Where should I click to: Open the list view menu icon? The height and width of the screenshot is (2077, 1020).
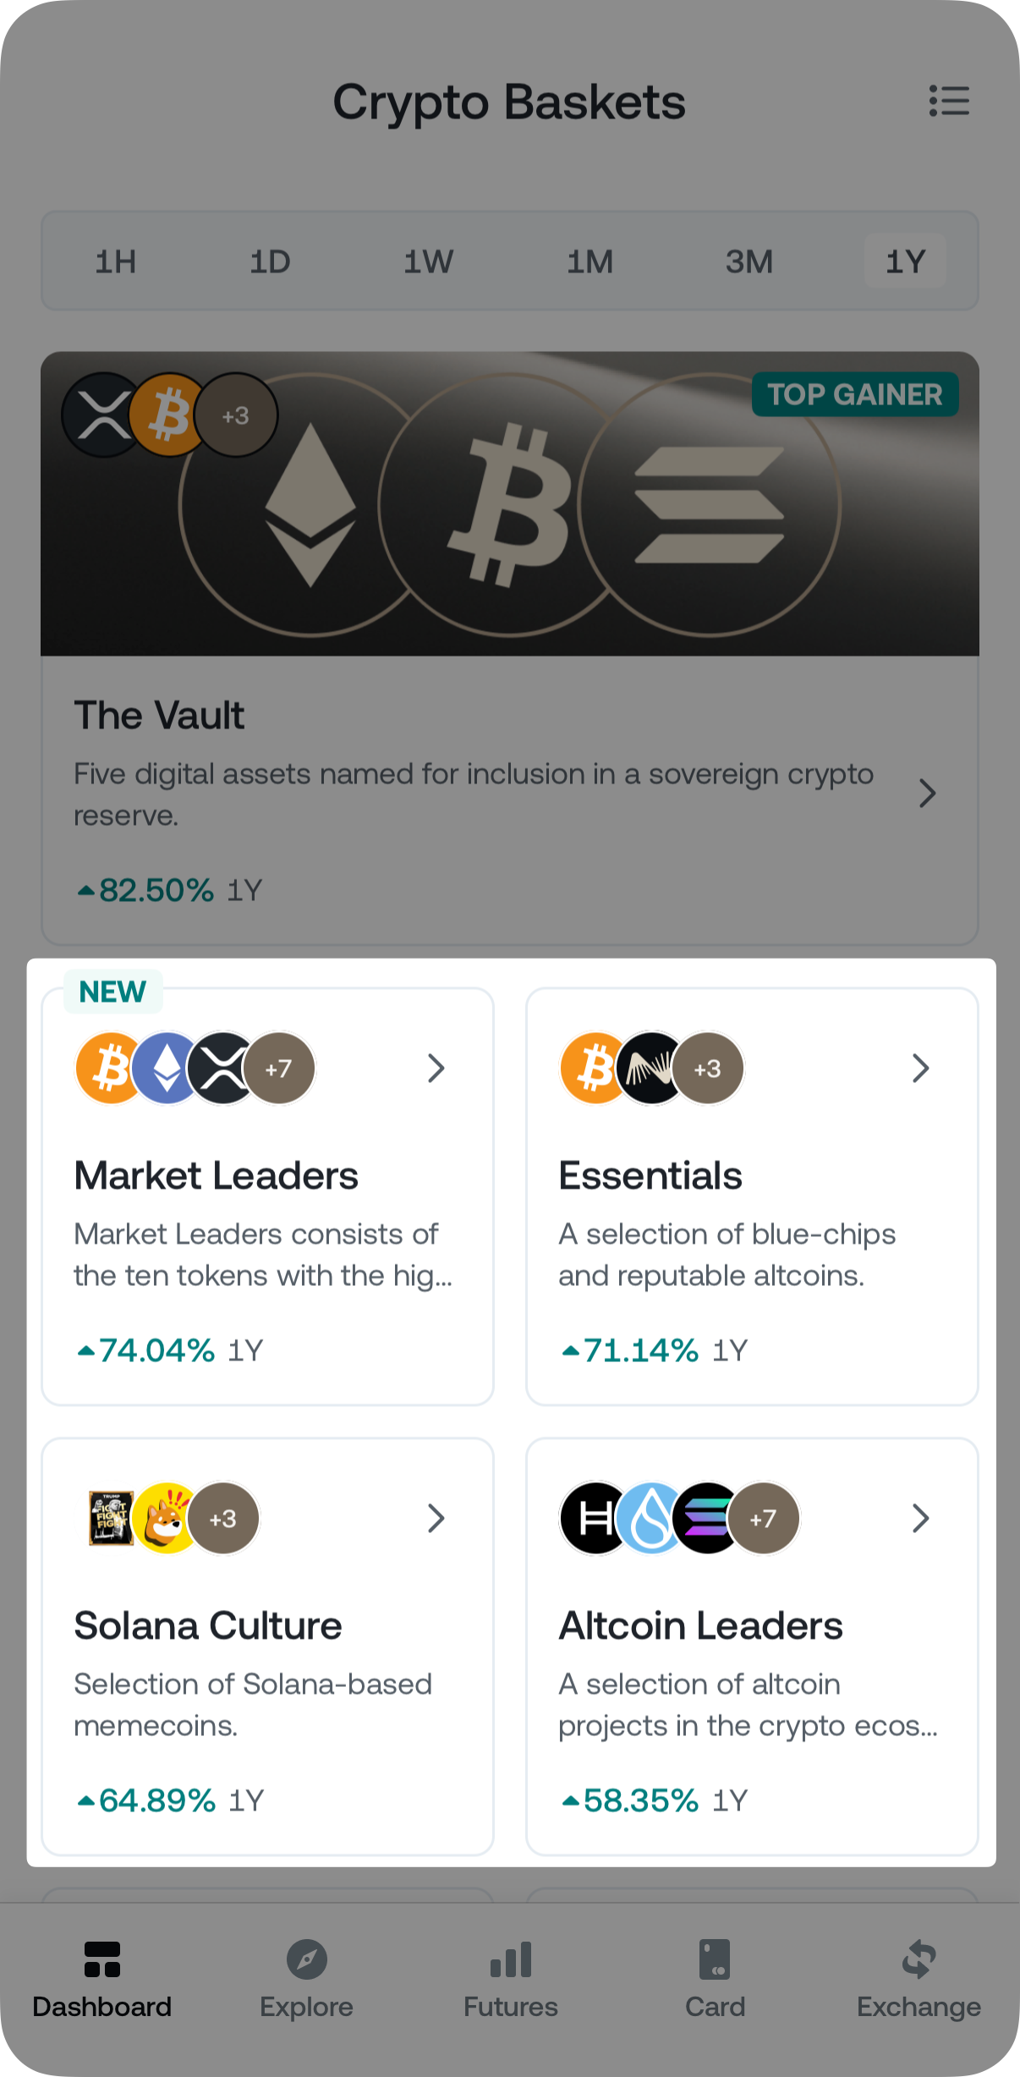949,101
